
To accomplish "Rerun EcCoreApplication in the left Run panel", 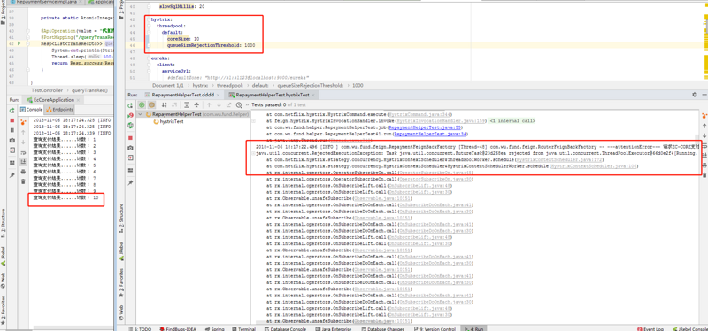I will [12, 111].
